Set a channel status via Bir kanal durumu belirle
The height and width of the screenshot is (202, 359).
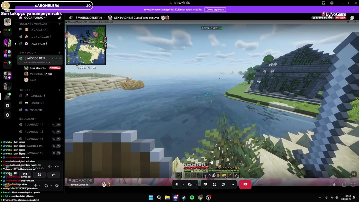pyautogui.click(x=37, y=62)
